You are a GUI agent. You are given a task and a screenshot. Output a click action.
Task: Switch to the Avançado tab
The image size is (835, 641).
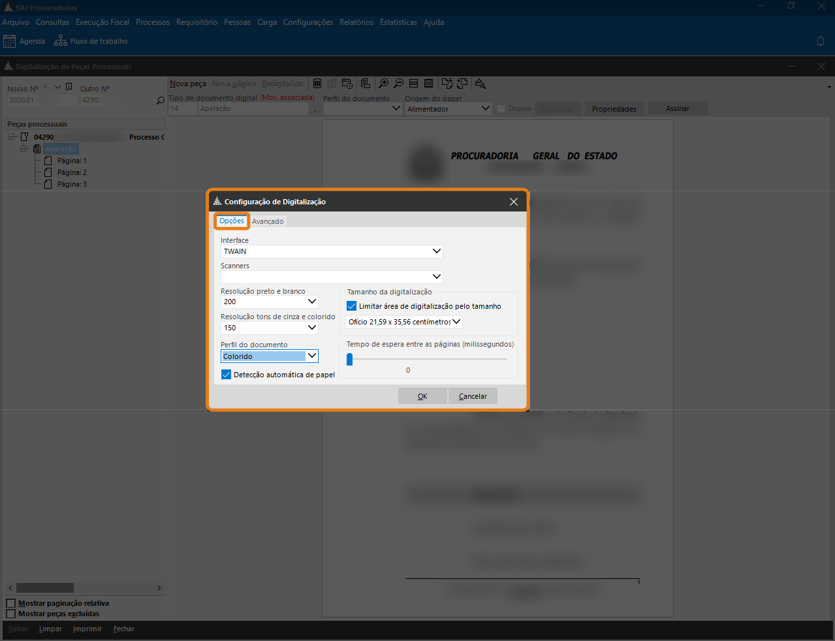[268, 221]
